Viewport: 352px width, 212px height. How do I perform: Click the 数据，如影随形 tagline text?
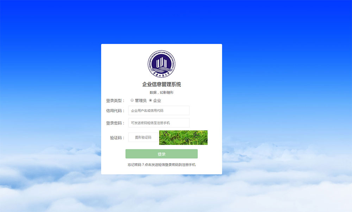click(161, 92)
